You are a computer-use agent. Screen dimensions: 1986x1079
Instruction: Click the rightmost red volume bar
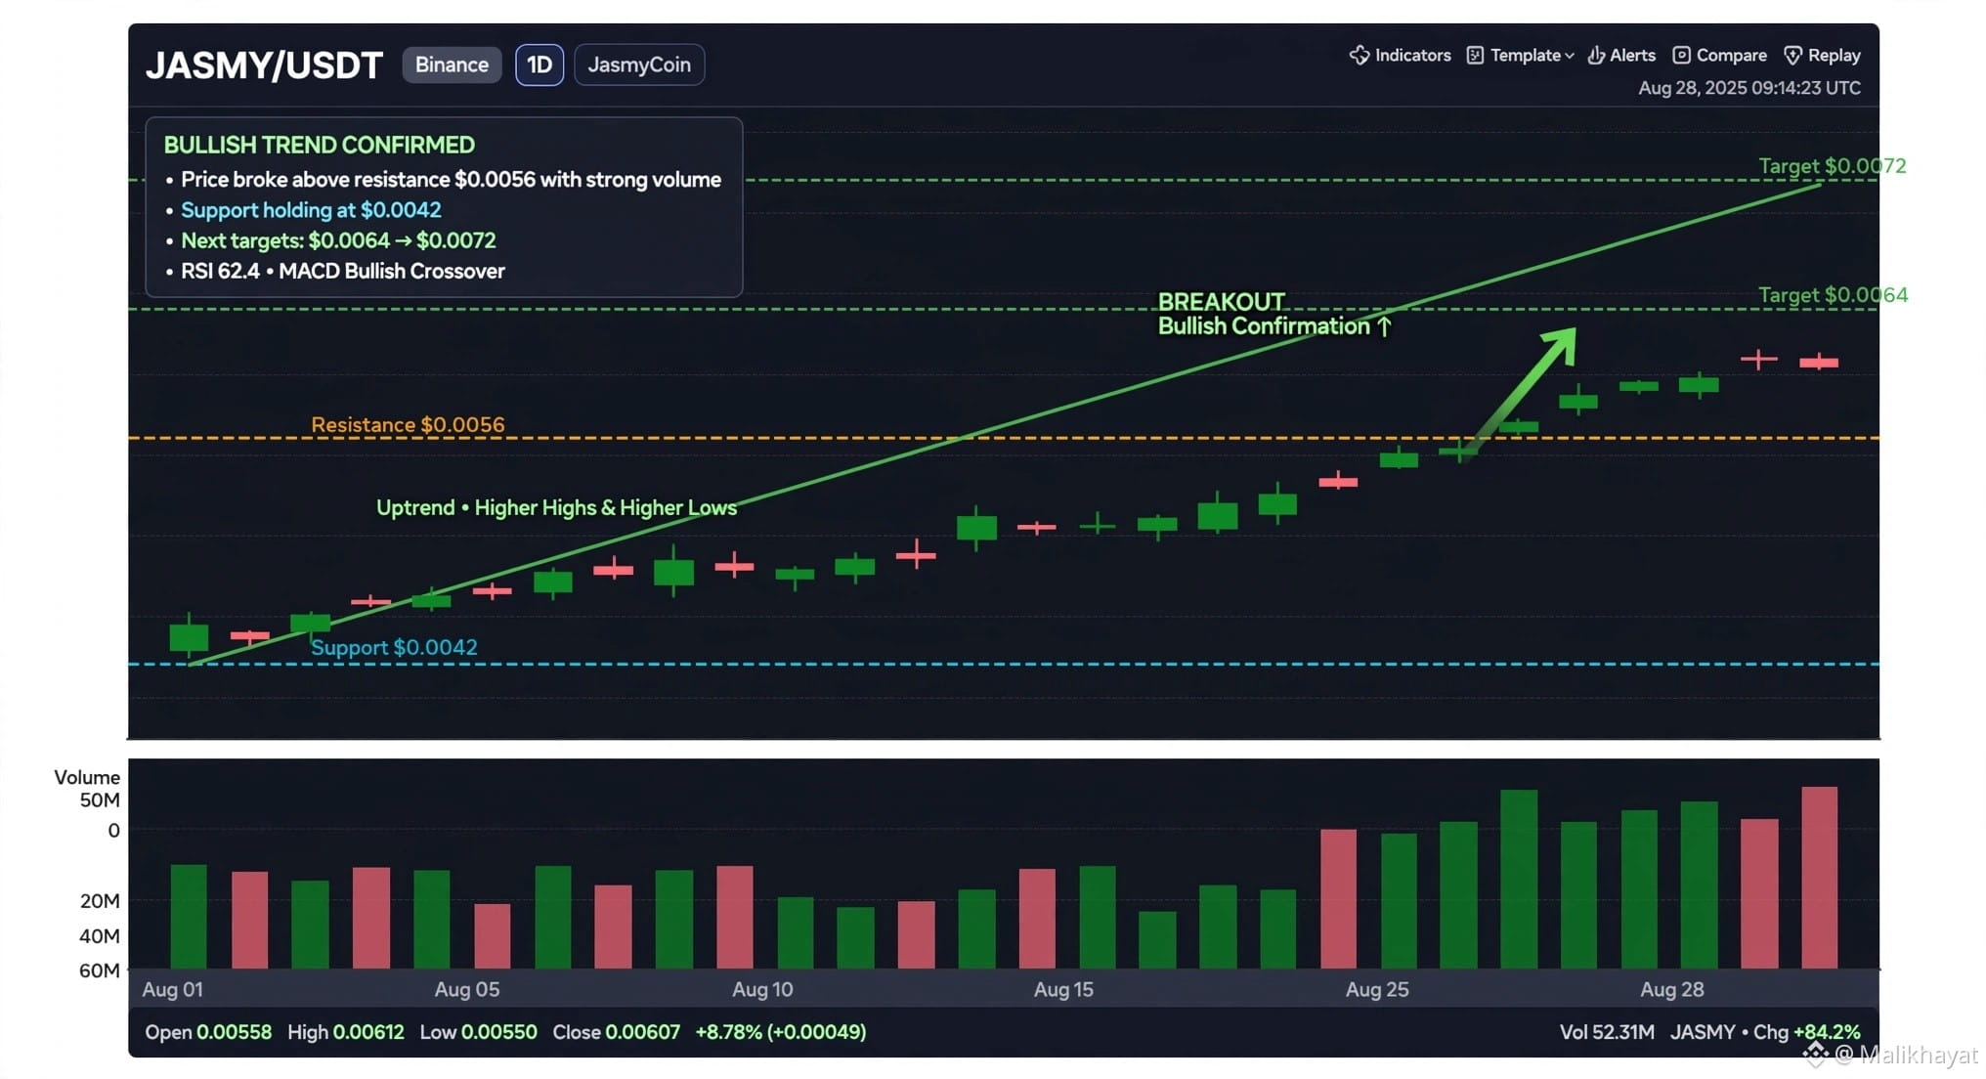[1820, 878]
